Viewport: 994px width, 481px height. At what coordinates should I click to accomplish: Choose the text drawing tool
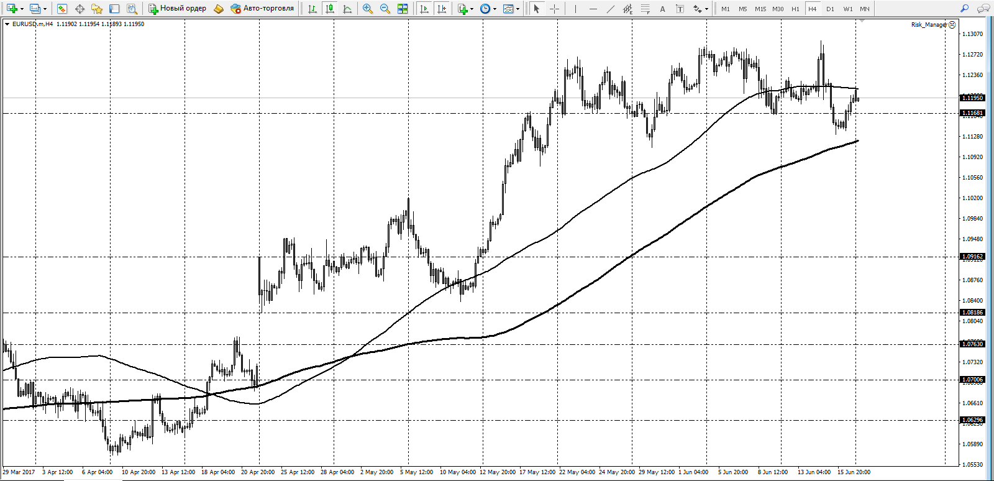[662, 9]
